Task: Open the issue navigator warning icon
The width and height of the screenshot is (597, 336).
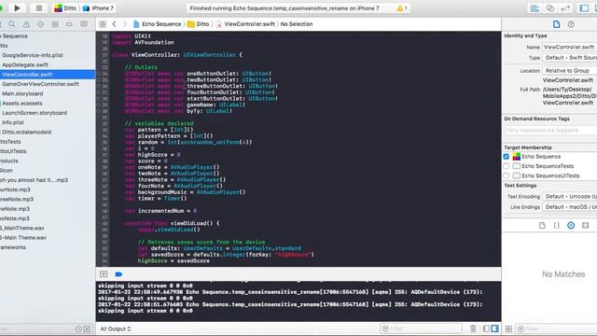Action: [26, 24]
